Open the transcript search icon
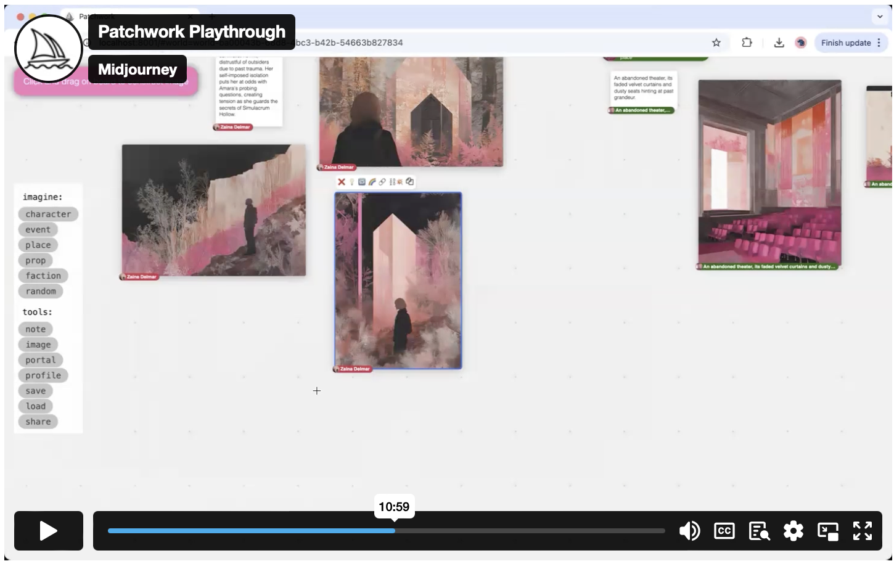Viewport: 894px width, 561px height. pyautogui.click(x=759, y=531)
